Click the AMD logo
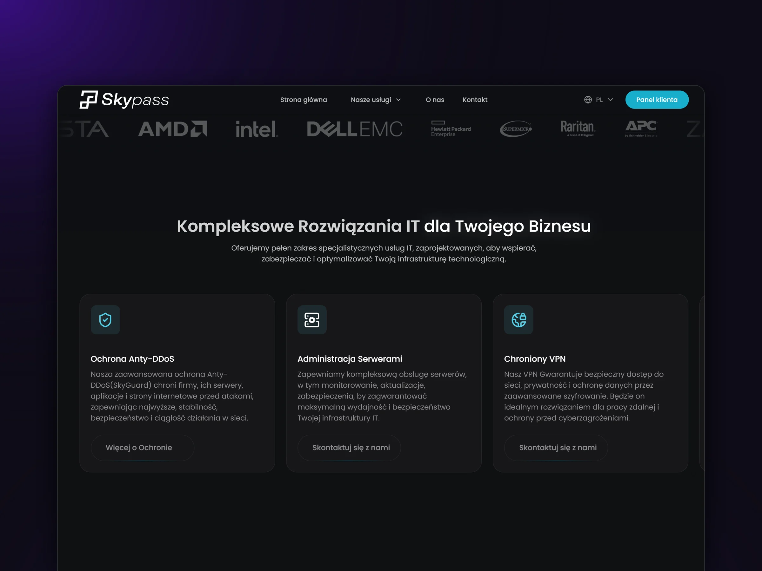 (173, 129)
